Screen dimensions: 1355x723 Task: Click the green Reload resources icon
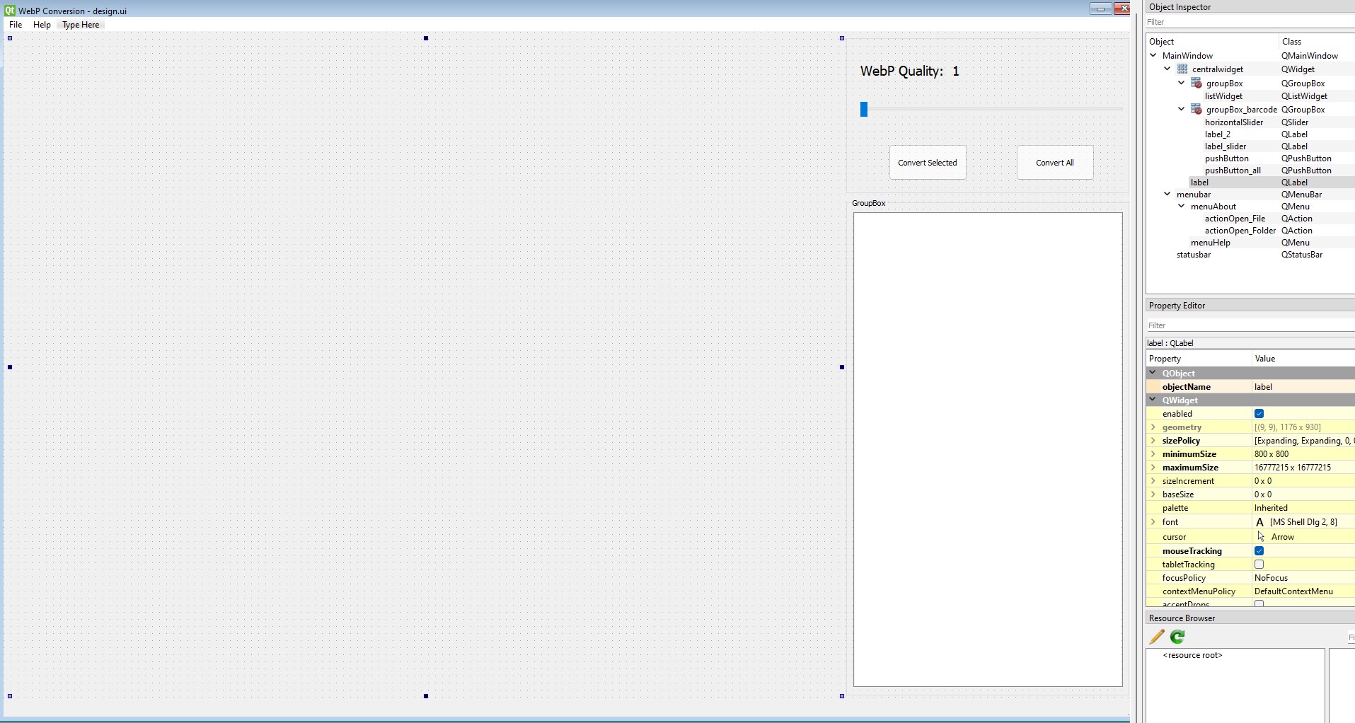[x=1177, y=637]
